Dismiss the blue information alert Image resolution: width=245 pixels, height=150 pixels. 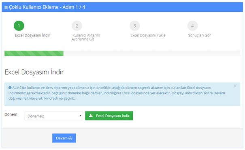[x=235, y=86]
